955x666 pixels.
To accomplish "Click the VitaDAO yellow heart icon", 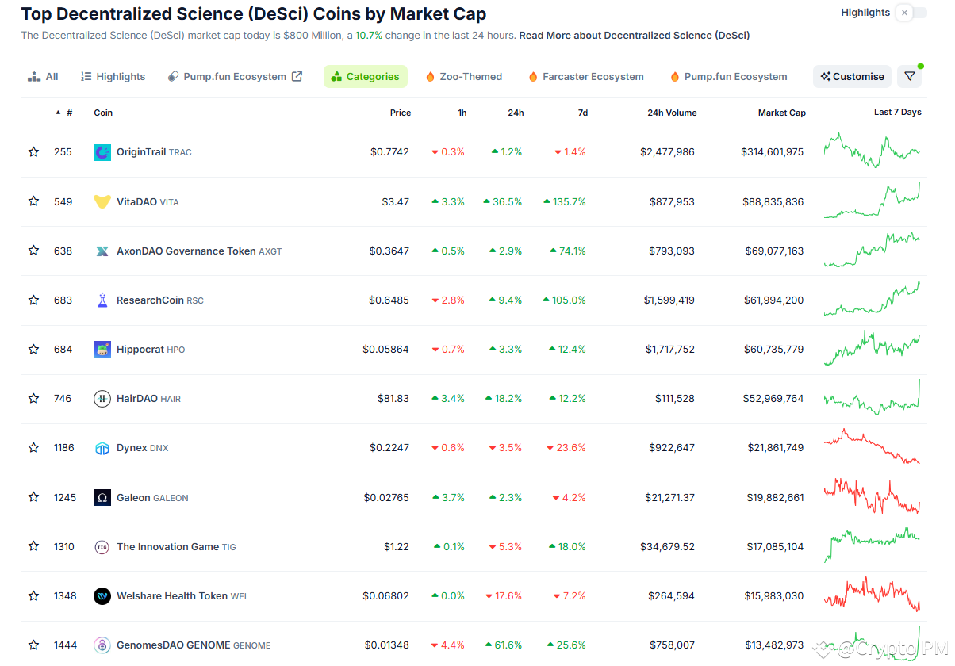I will click(x=102, y=201).
